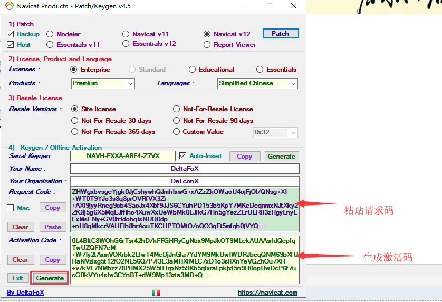This screenshot has width=442, height=302.
Task: Click the Patch button
Action: (x=281, y=34)
